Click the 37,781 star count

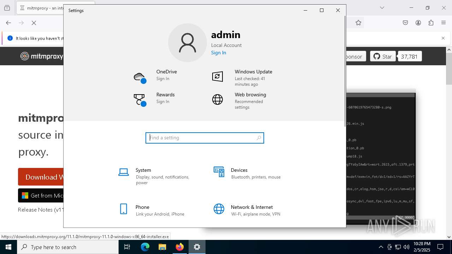pos(409,56)
